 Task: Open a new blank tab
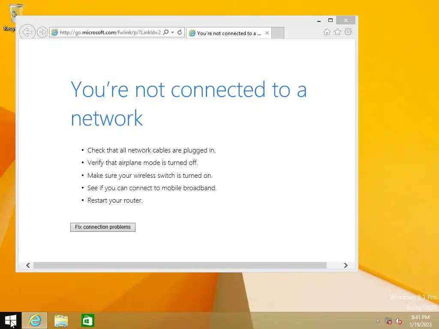click(x=278, y=33)
